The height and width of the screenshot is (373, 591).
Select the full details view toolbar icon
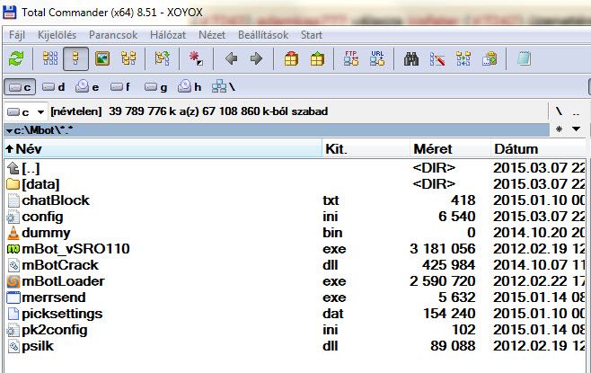click(75, 58)
